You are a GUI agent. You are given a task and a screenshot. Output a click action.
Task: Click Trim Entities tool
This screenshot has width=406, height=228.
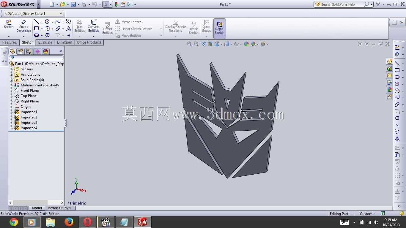point(79,26)
